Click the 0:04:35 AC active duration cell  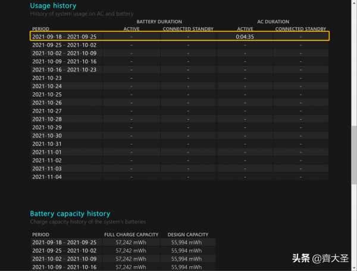245,36
